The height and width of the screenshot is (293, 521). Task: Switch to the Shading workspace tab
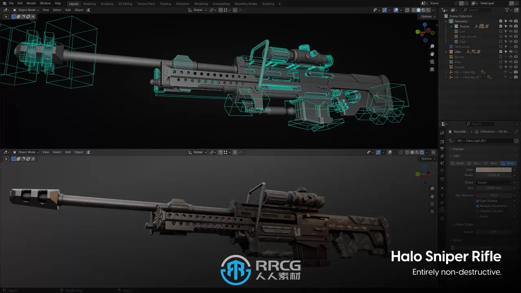coord(165,4)
